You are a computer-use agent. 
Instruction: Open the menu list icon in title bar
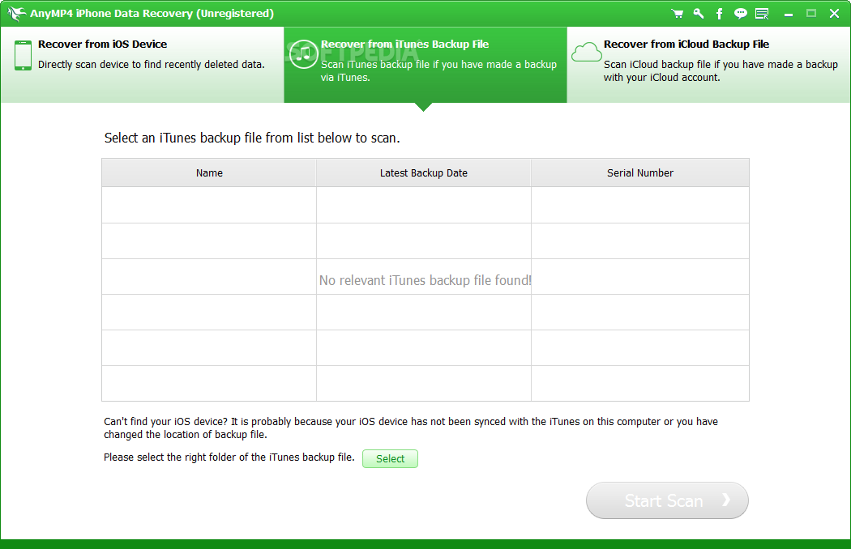coord(762,14)
